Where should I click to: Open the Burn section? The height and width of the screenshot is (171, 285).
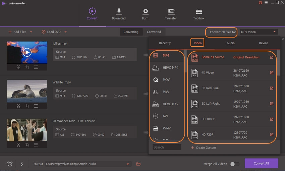145,14
